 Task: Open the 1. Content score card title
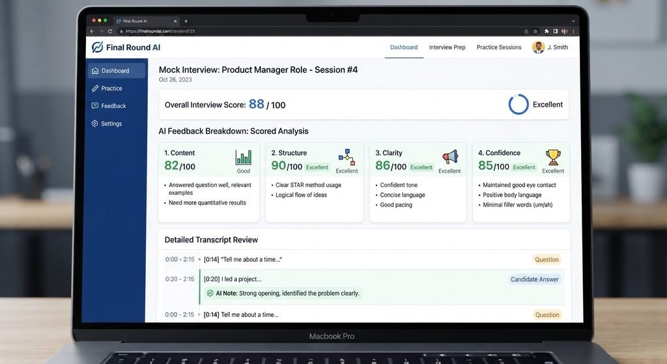(180, 152)
